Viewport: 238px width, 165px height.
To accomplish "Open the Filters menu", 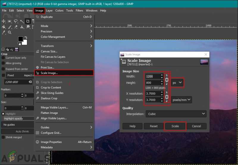I will (x=79, y=10).
